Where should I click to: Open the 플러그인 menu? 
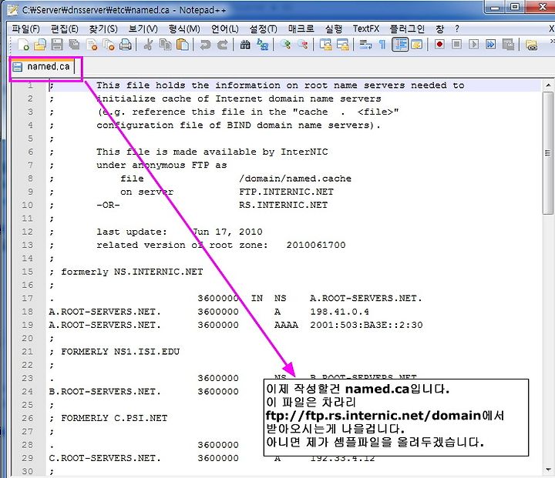pyautogui.click(x=407, y=29)
